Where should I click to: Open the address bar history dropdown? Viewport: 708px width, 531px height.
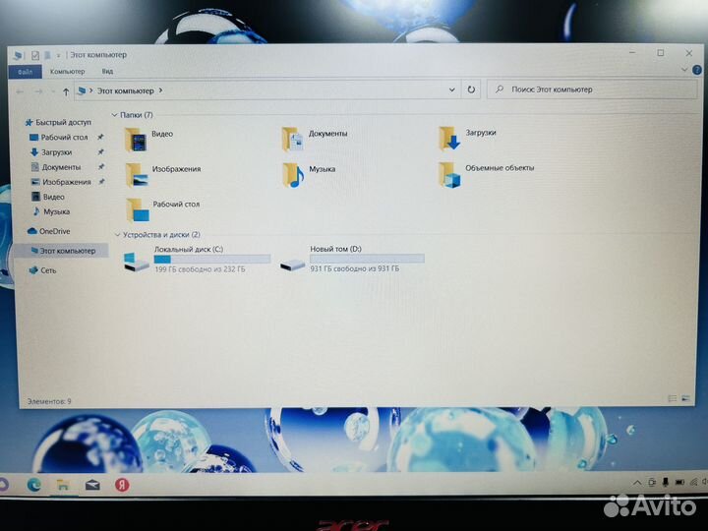pos(452,89)
